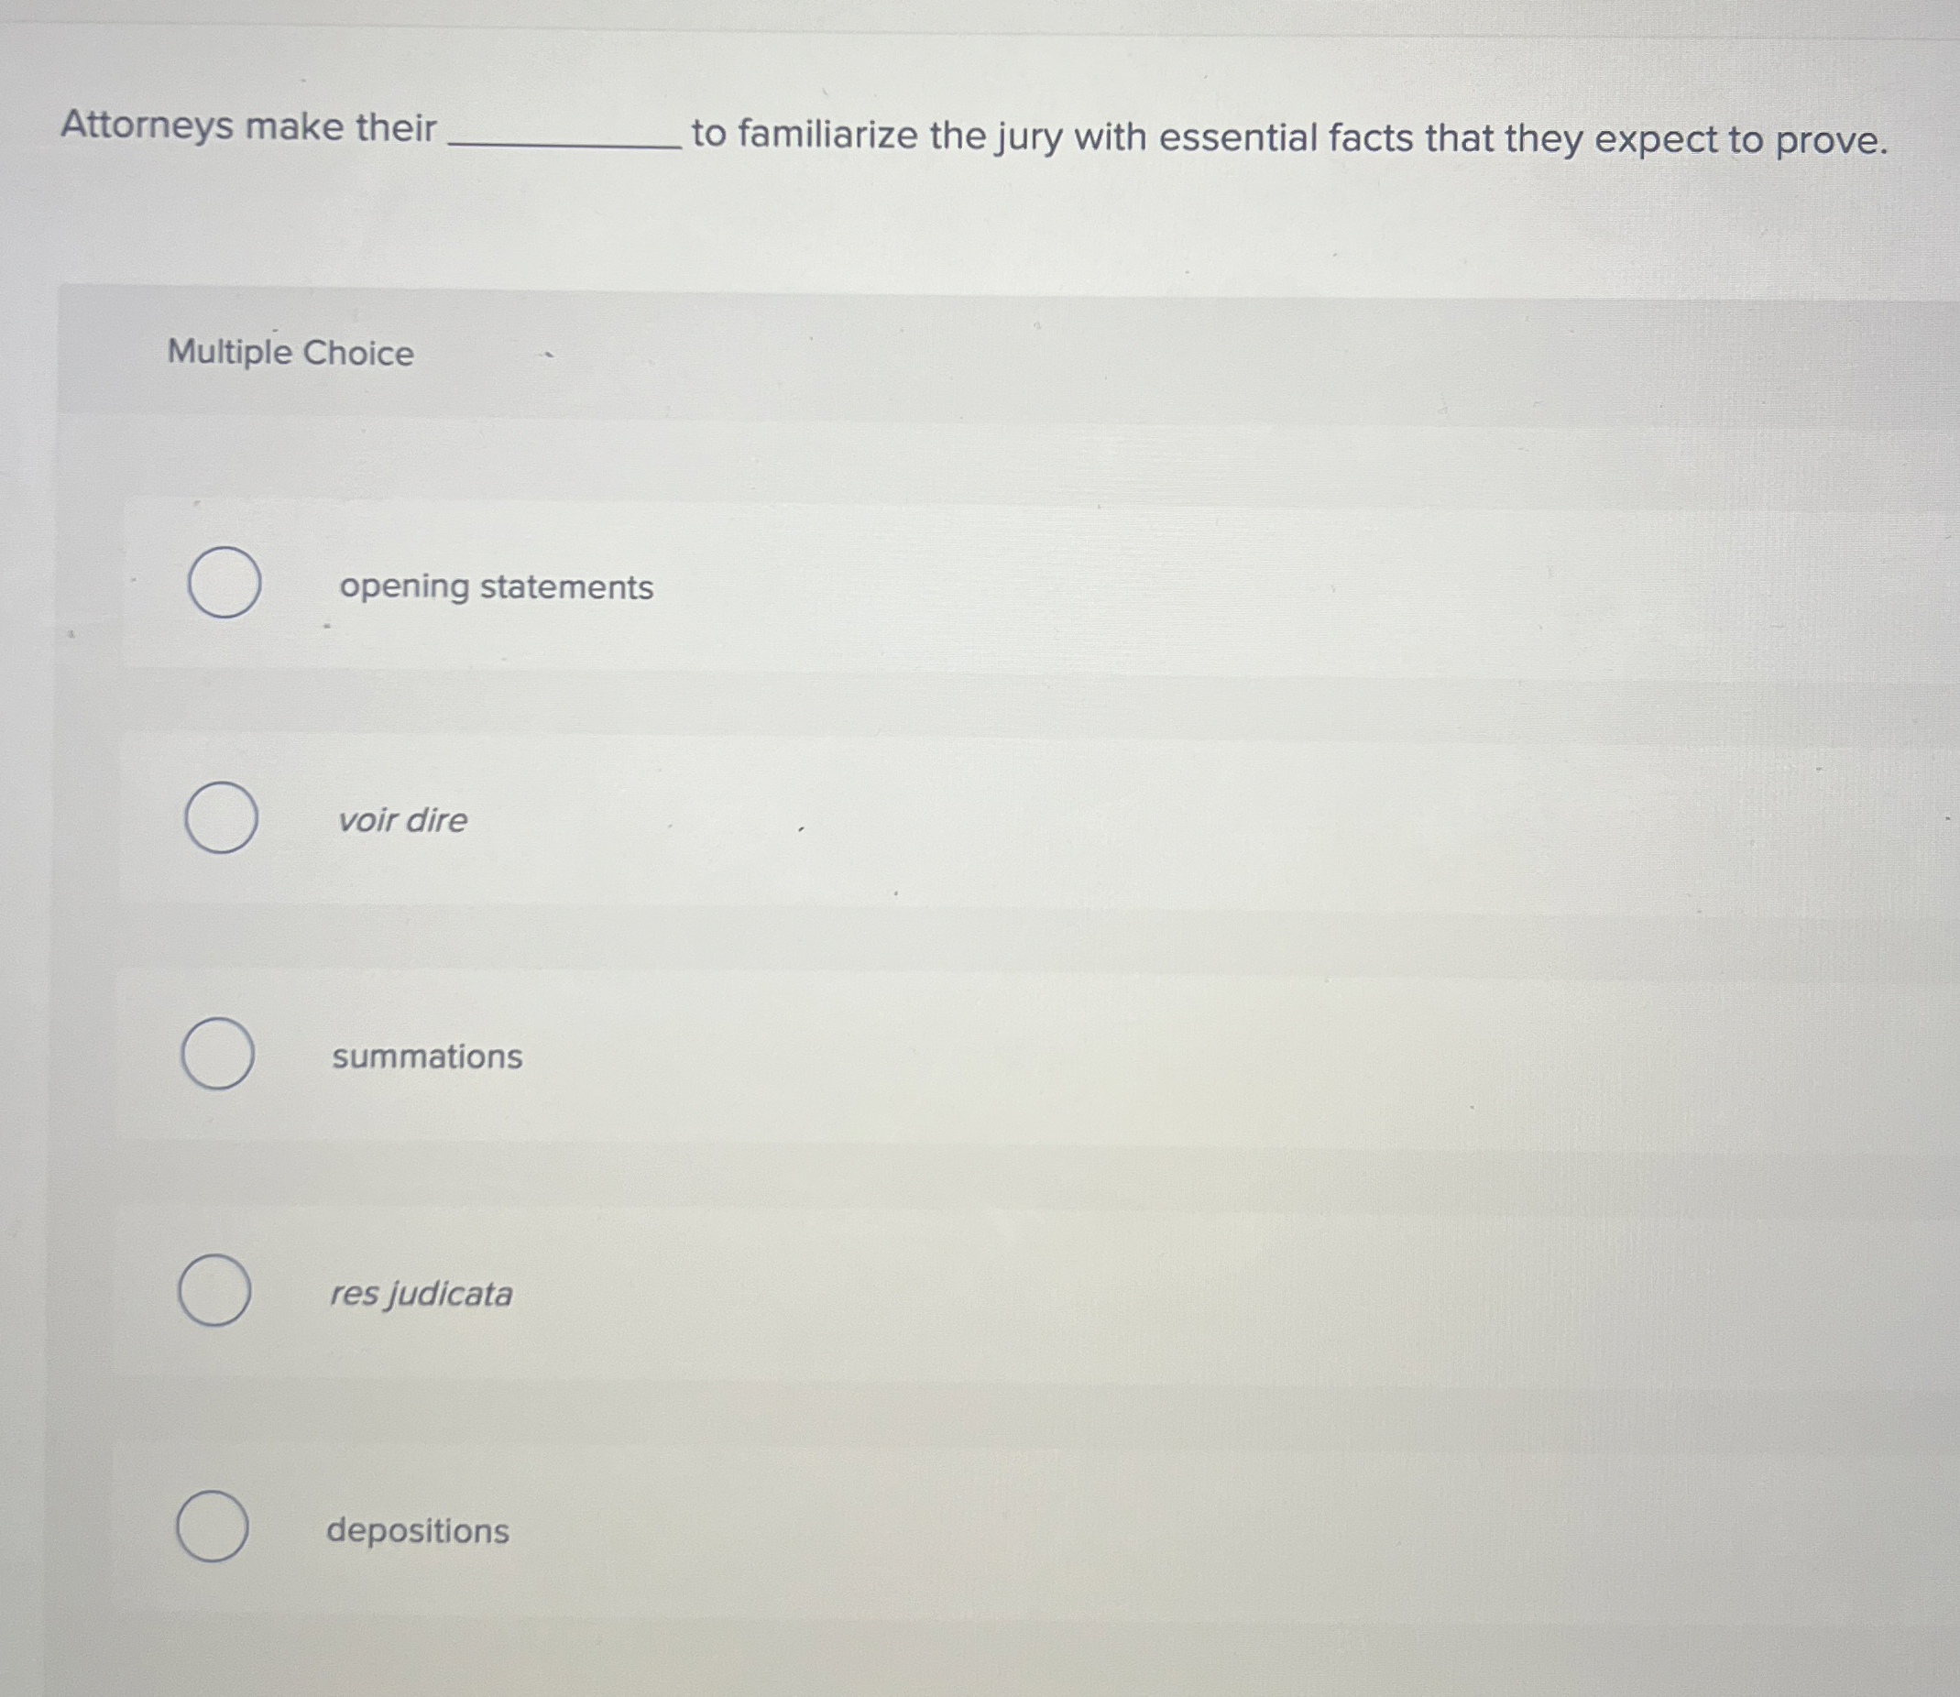Click the "depositions" answer label text

(x=418, y=1531)
